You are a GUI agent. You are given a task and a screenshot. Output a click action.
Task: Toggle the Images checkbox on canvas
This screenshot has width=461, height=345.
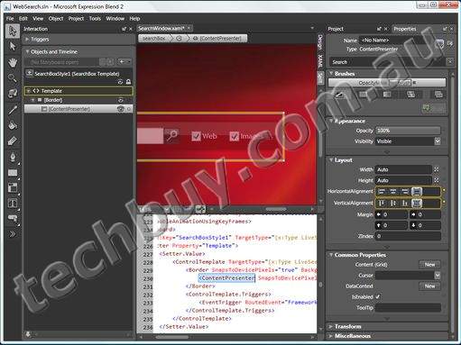click(235, 136)
